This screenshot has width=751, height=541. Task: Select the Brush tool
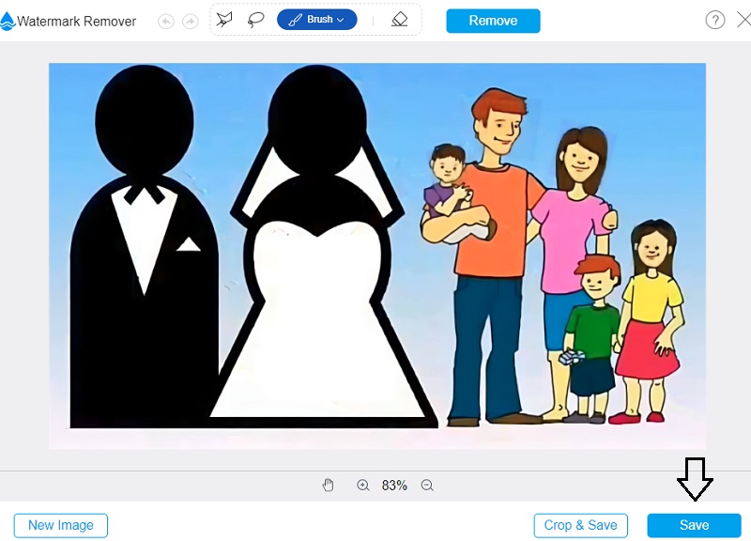click(x=316, y=18)
